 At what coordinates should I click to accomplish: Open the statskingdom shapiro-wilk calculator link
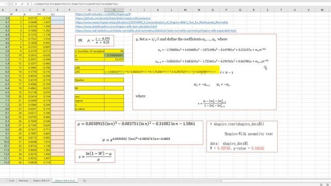[x=116, y=26]
